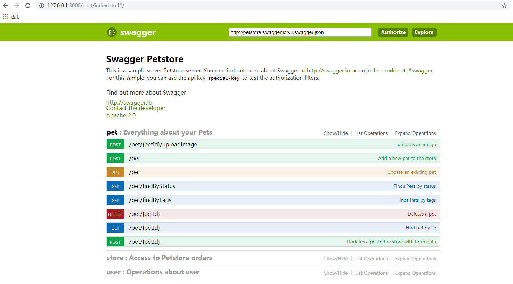The width and height of the screenshot is (513, 284).
Task: Expand the PUT /pet operation path
Action: [135, 172]
